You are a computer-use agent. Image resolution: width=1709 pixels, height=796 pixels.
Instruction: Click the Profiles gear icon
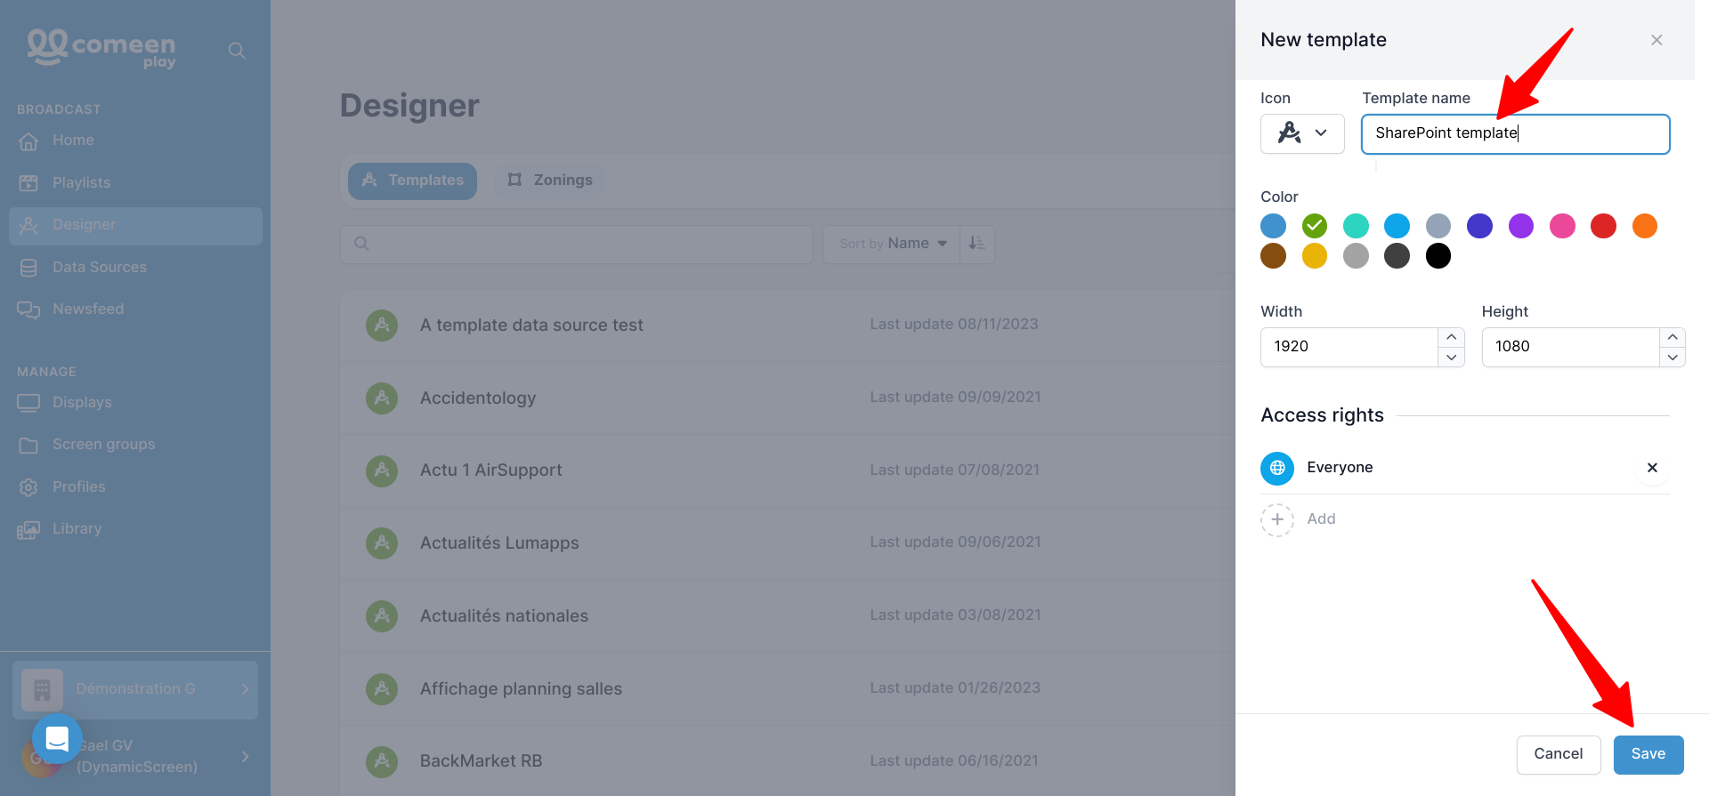click(x=28, y=487)
